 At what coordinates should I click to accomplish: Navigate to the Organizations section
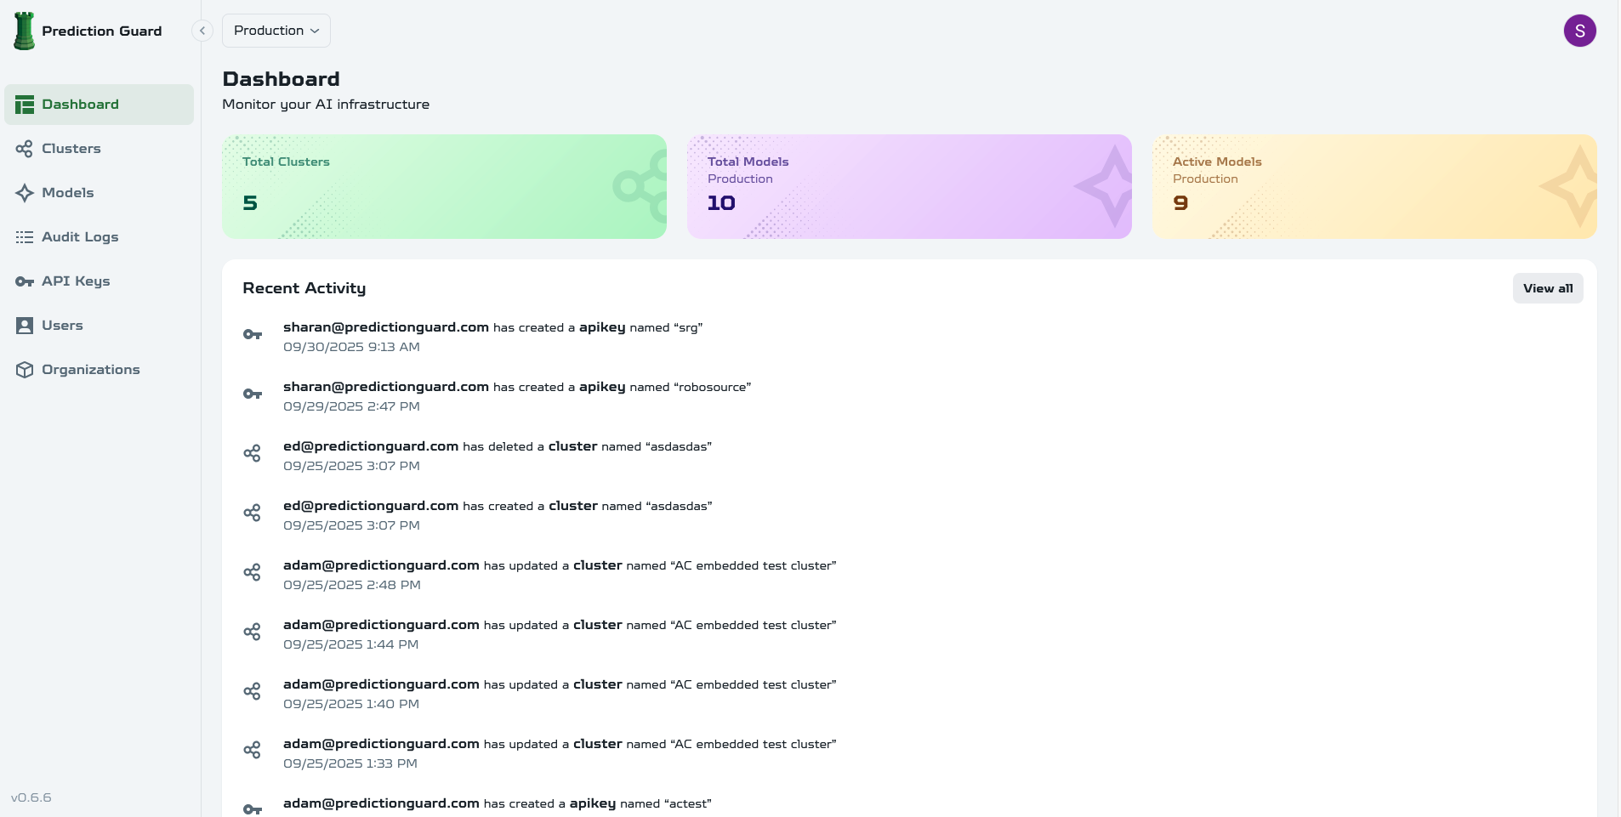(91, 370)
